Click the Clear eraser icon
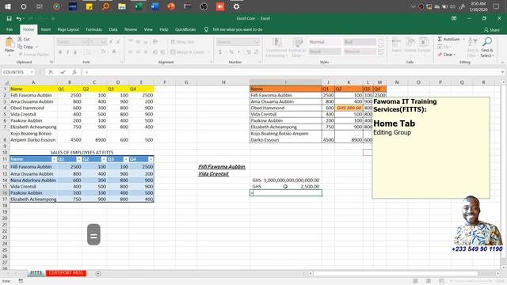The width and height of the screenshot is (507, 285). 440,55
